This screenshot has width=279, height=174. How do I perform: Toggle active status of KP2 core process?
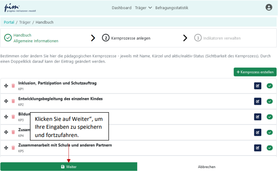(270, 101)
